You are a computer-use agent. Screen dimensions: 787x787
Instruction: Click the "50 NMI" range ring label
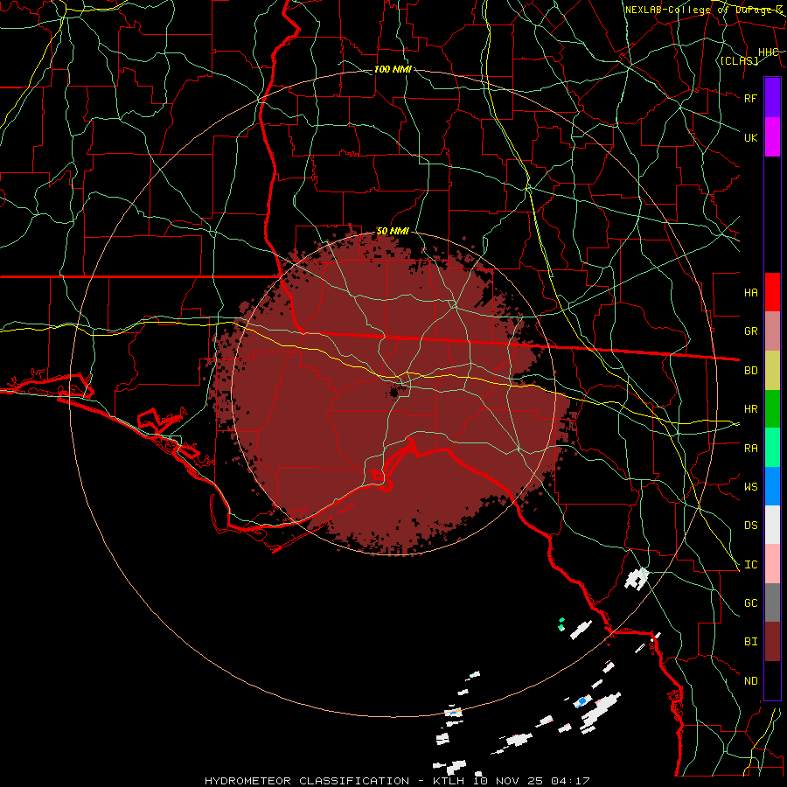393,231
